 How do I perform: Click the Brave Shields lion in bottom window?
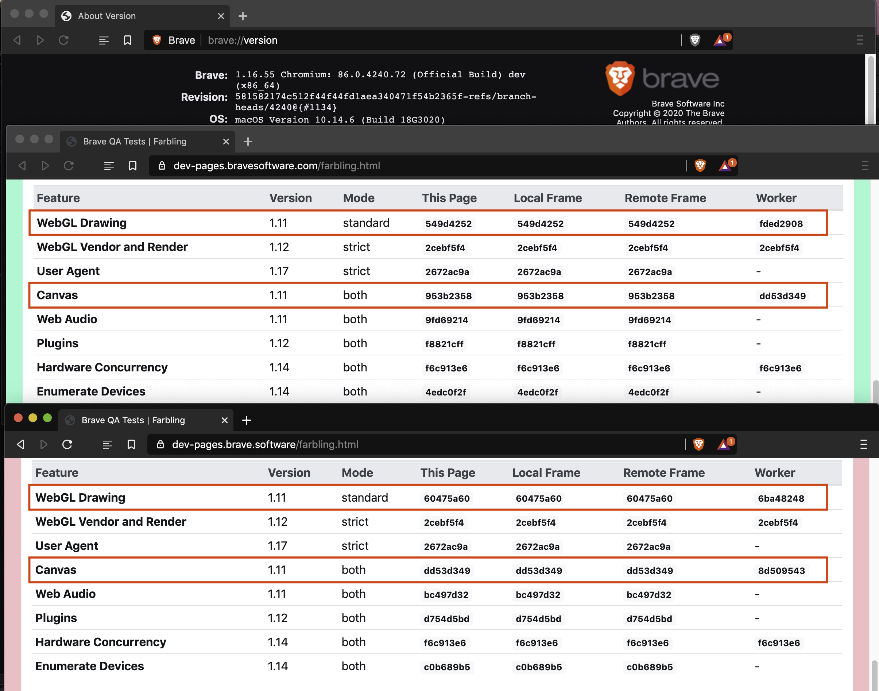[698, 444]
